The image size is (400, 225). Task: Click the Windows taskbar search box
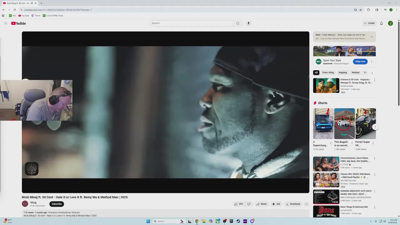click(169, 221)
